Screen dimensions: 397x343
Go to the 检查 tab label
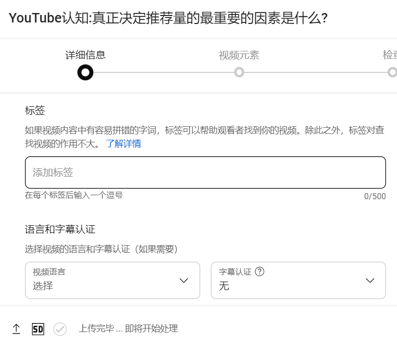(390, 55)
